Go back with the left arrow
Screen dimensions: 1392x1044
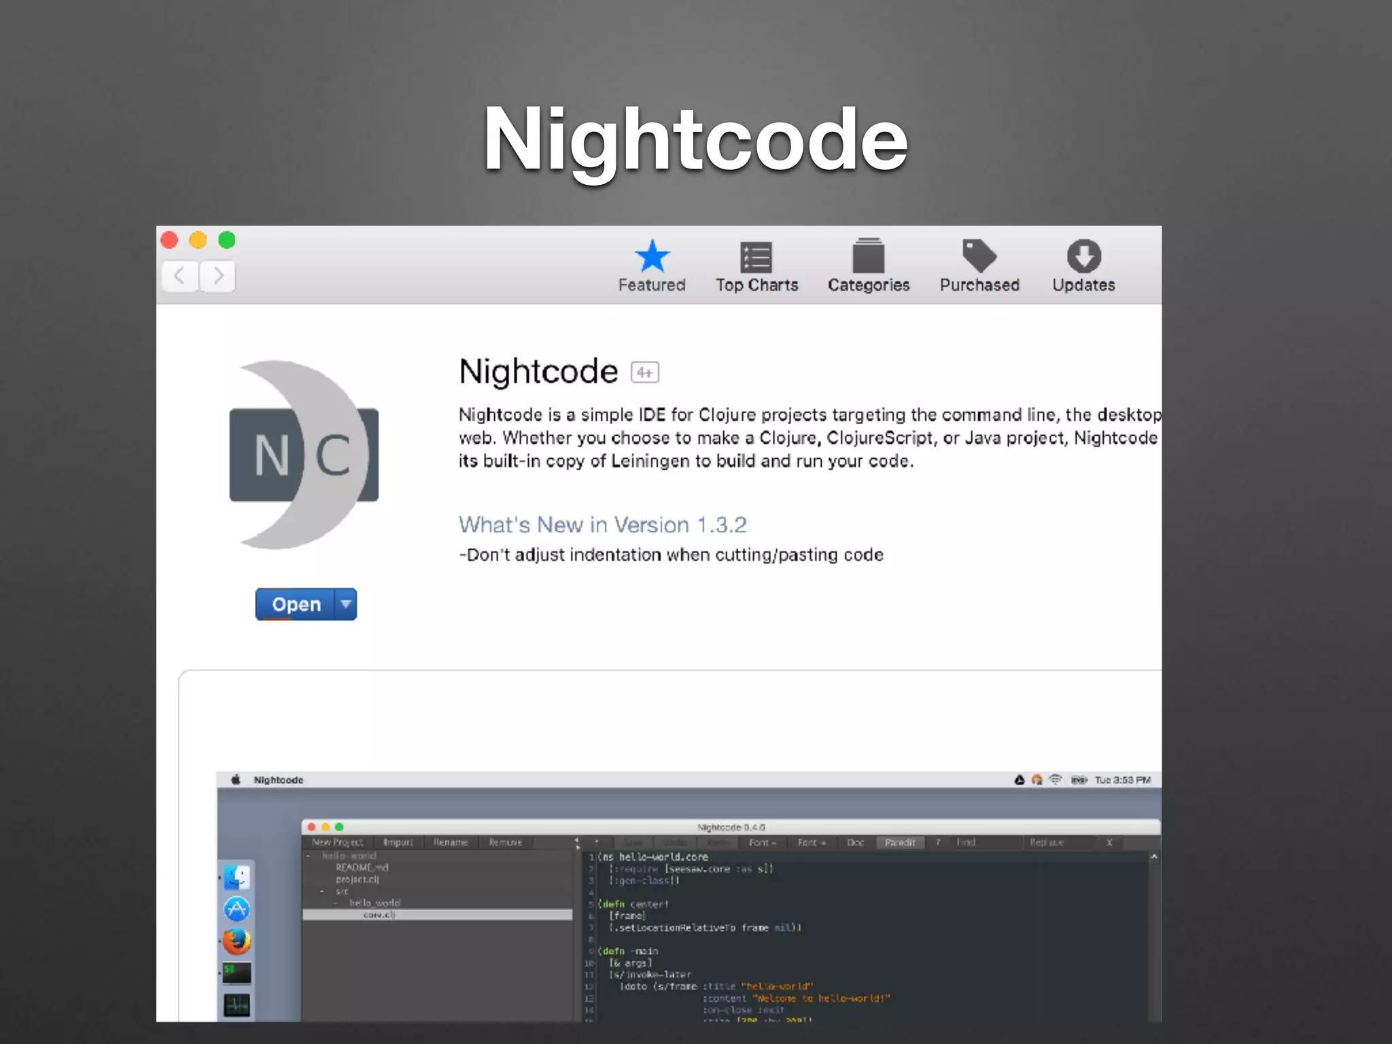pos(180,276)
